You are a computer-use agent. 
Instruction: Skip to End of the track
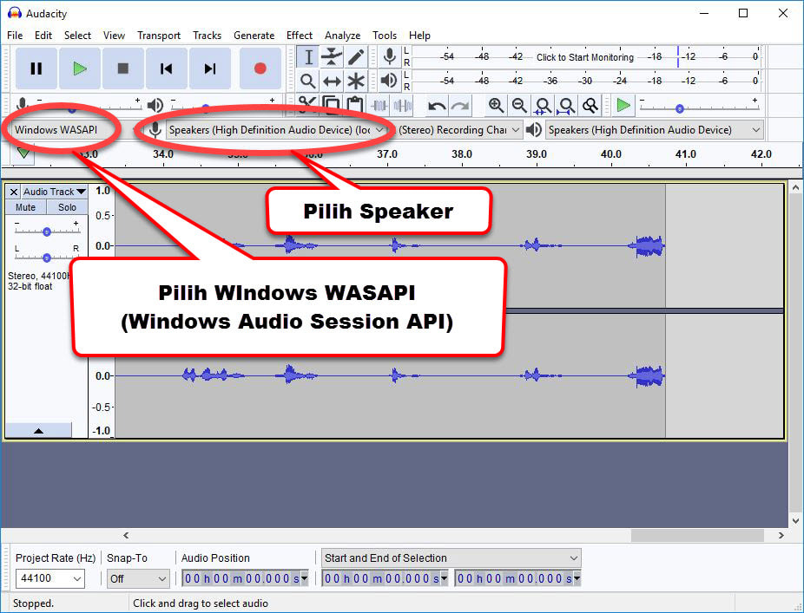click(209, 68)
